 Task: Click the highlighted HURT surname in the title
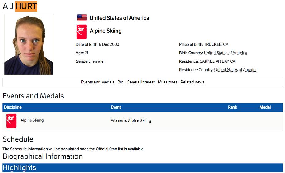pyautogui.click(x=26, y=6)
